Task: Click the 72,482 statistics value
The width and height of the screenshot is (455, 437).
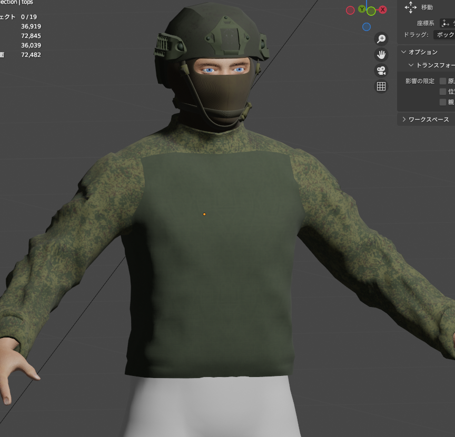Action: tap(31, 55)
